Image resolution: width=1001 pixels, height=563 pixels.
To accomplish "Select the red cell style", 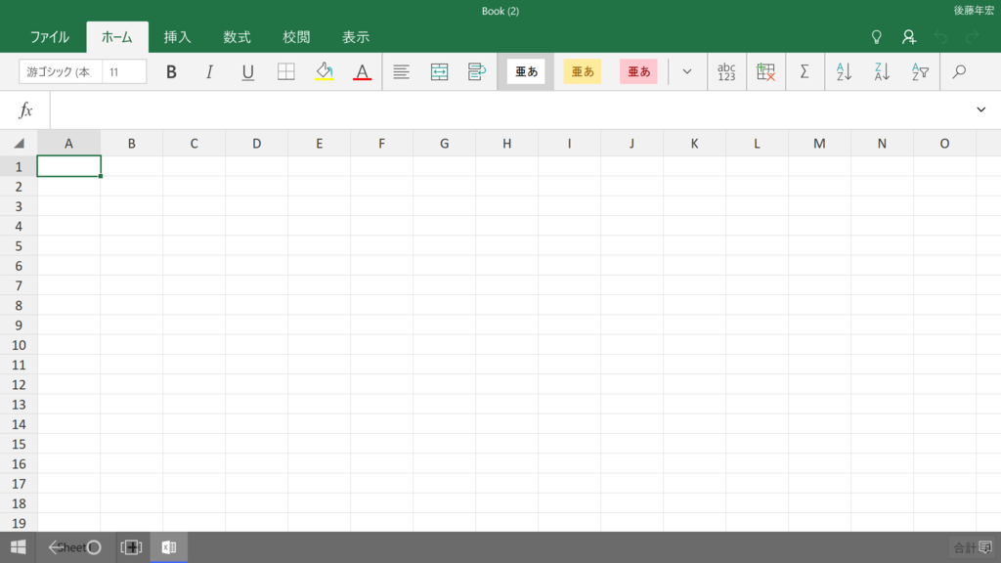I will [x=638, y=71].
